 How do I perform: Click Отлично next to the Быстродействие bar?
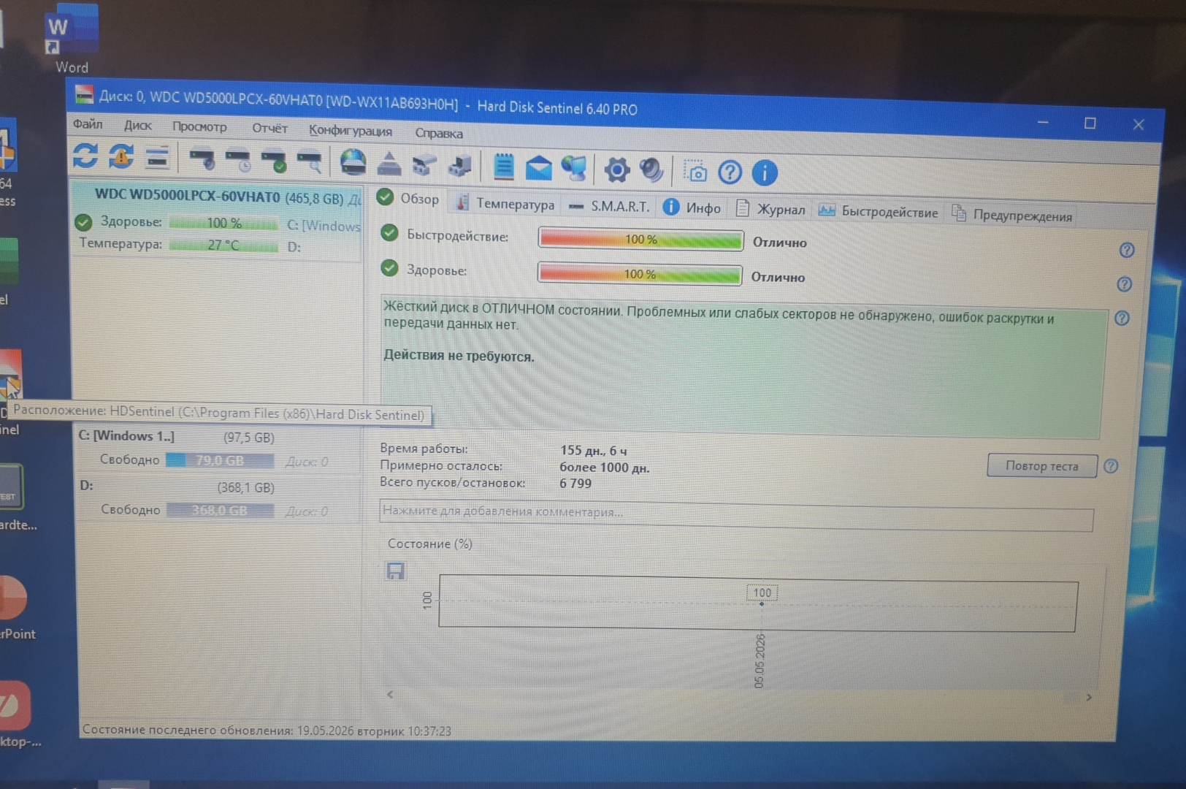click(x=780, y=243)
